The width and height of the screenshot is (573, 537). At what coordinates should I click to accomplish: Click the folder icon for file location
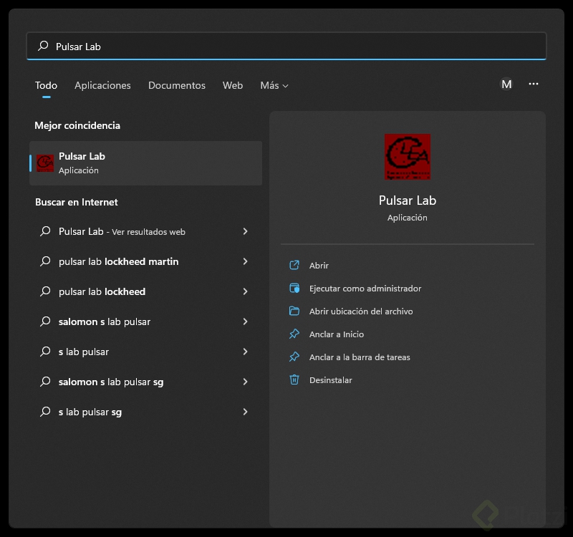[x=294, y=311]
